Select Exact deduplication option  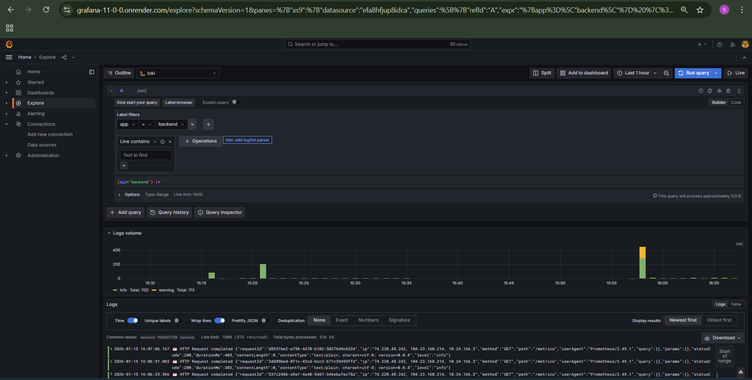(x=341, y=320)
